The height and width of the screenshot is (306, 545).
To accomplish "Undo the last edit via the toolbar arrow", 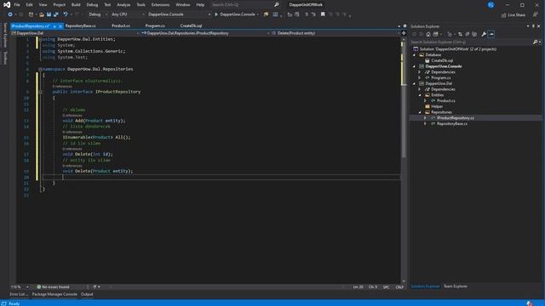I will (x=66, y=14).
